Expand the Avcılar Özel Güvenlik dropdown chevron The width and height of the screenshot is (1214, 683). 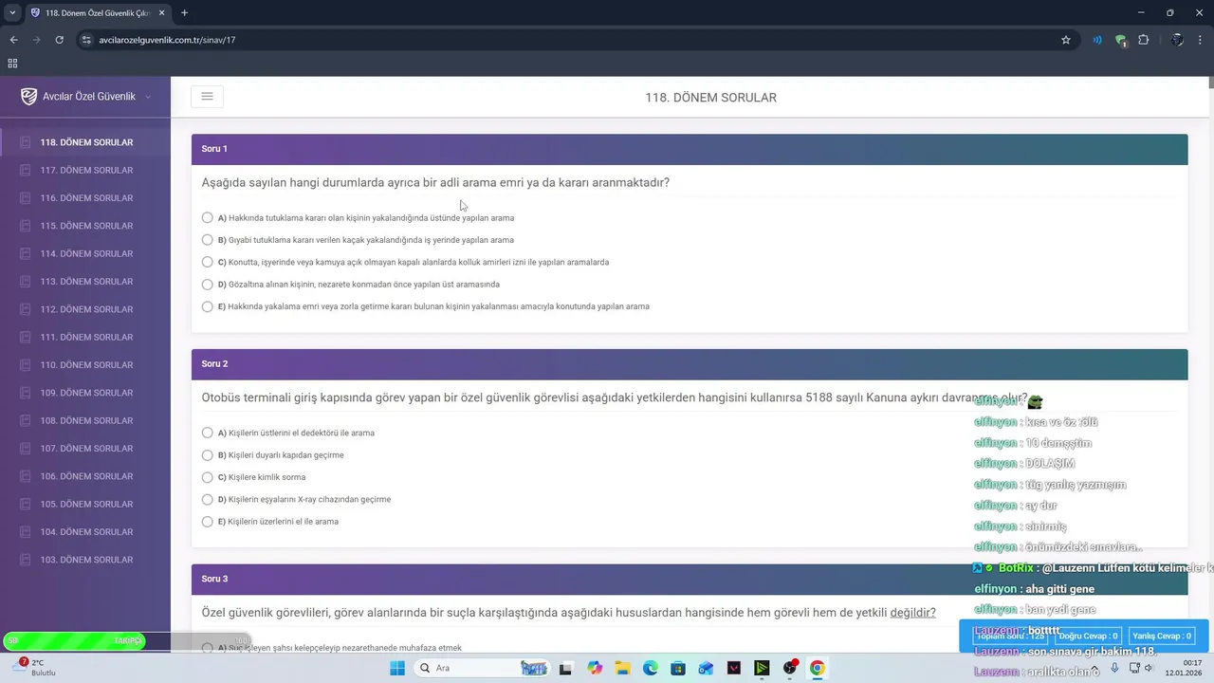click(148, 97)
